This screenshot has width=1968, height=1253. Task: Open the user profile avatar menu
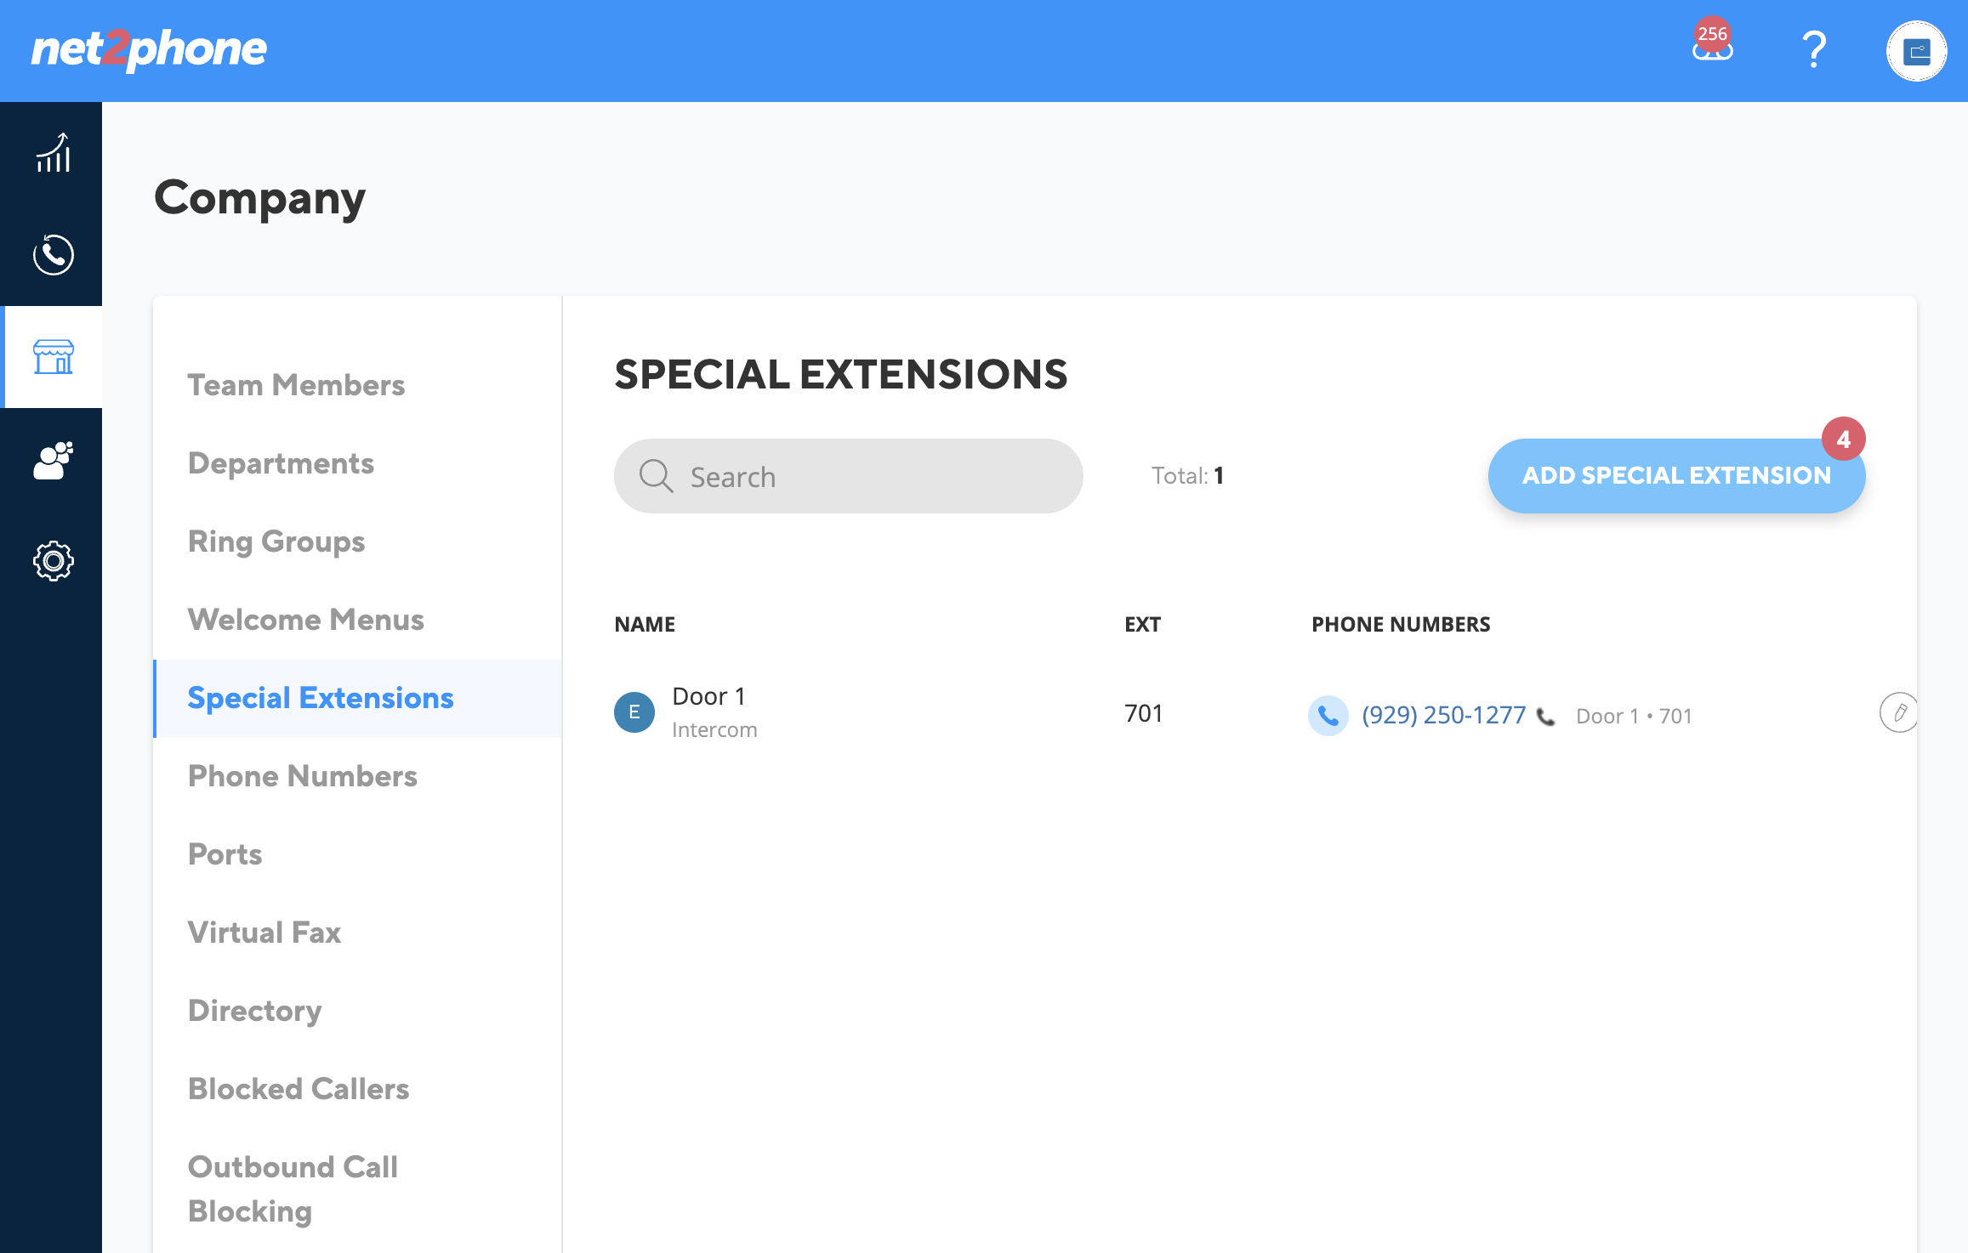[x=1916, y=51]
